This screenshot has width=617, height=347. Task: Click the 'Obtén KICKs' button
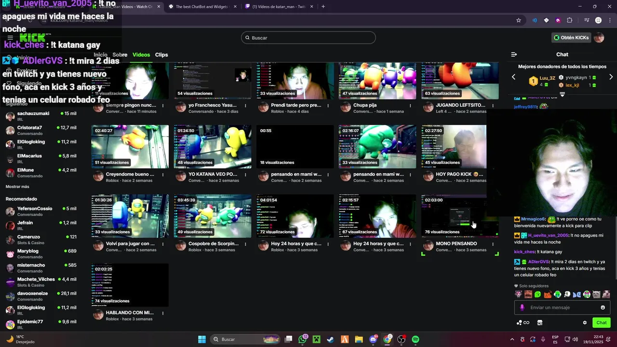tap(571, 38)
